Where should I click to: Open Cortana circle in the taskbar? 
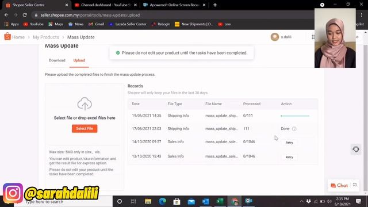click(x=120, y=201)
